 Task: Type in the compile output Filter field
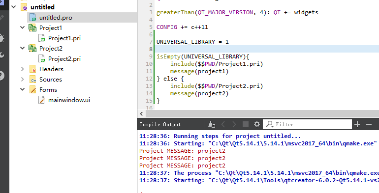coord(307,124)
